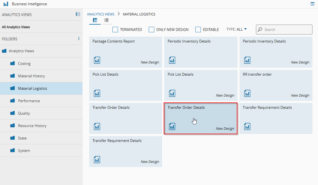
Task: Open the Quality folder
Action: coord(24,113)
